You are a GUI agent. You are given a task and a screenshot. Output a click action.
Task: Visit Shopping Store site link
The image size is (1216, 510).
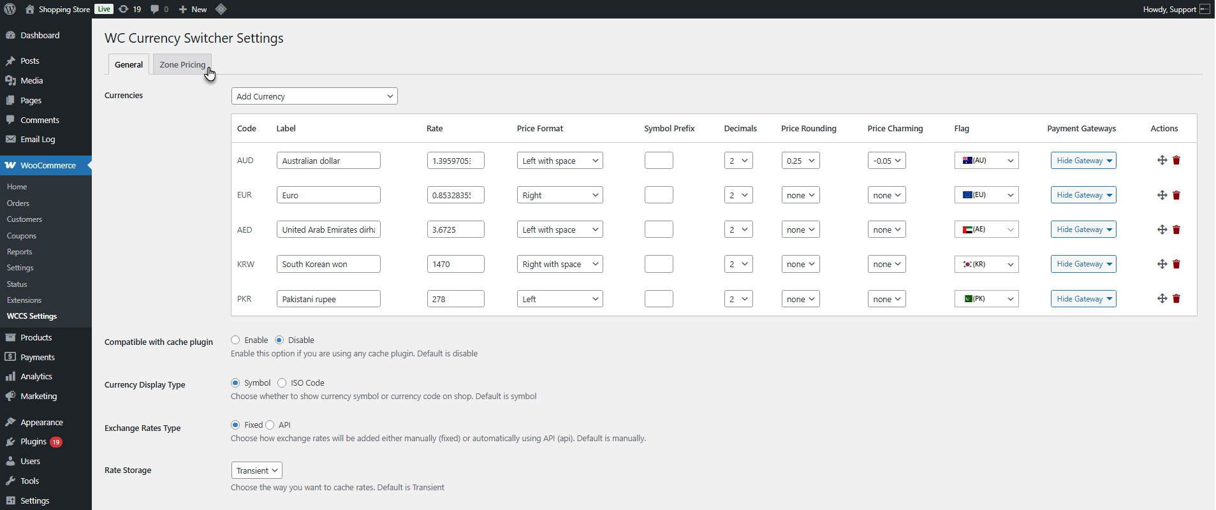click(58, 9)
